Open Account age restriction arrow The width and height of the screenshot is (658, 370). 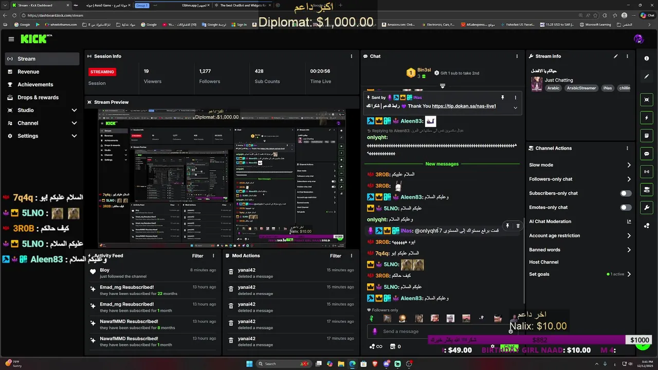629,236
